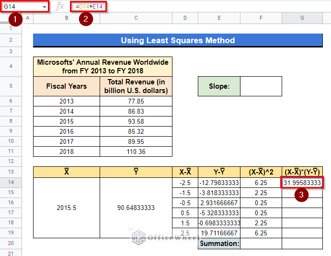
Task: Click the cell with year 2013
Action: pyautogui.click(x=67, y=101)
